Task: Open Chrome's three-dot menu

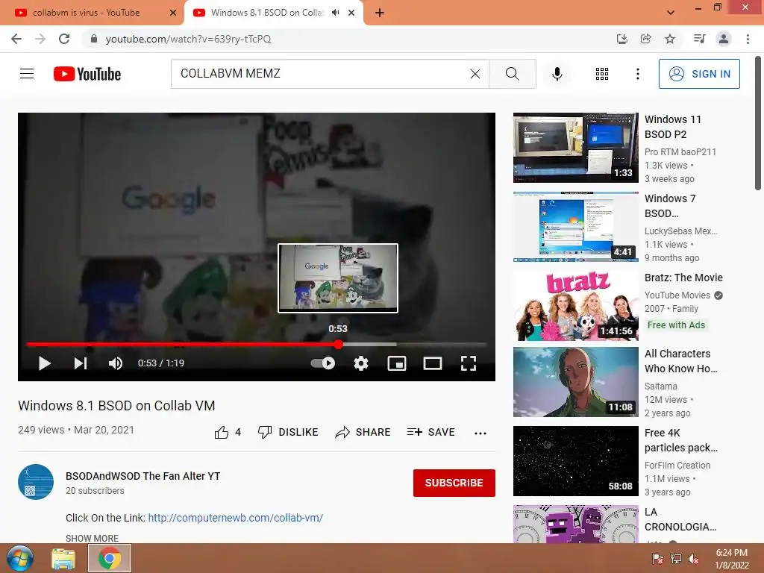Action: pos(748,39)
